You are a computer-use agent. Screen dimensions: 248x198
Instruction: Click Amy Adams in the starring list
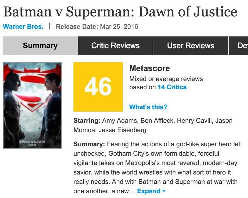pyautogui.click(x=120, y=121)
